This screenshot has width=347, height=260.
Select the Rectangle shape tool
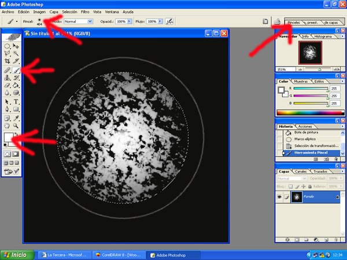pos(16,109)
